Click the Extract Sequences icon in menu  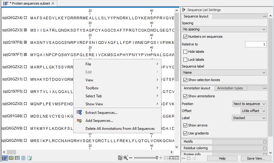pyautogui.click(x=79, y=113)
